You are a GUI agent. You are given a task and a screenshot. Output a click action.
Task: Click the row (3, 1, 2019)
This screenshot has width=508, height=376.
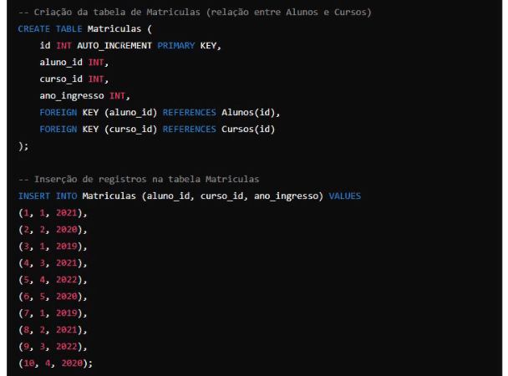(52, 246)
